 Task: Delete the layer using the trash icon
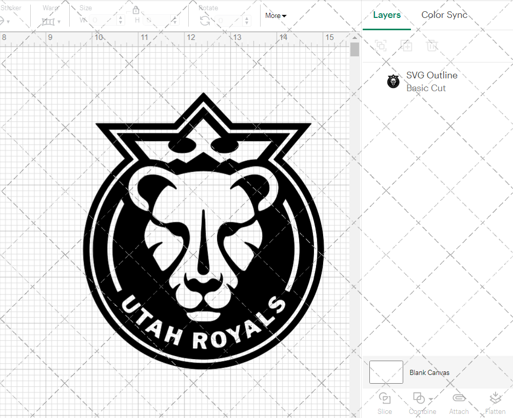click(x=432, y=46)
